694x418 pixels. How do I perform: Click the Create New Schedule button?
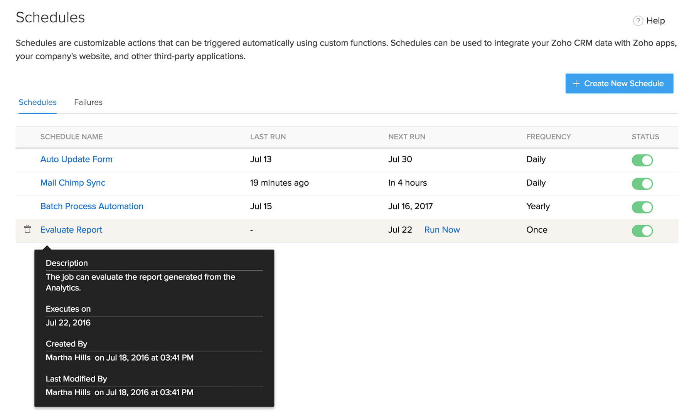pos(619,84)
